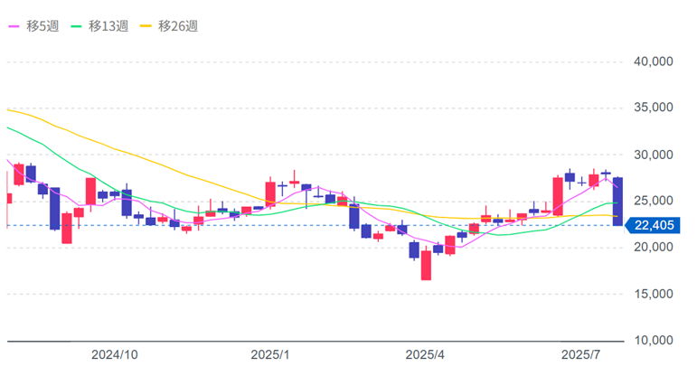Toggle the 移5週 moving average legend
Screen dimensions: 697x376
(x=33, y=26)
